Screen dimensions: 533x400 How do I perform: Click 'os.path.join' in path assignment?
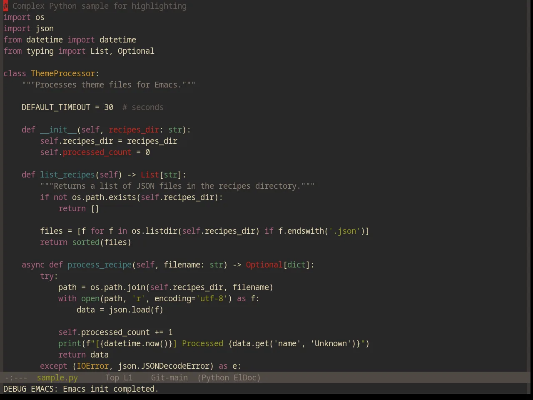click(x=118, y=287)
